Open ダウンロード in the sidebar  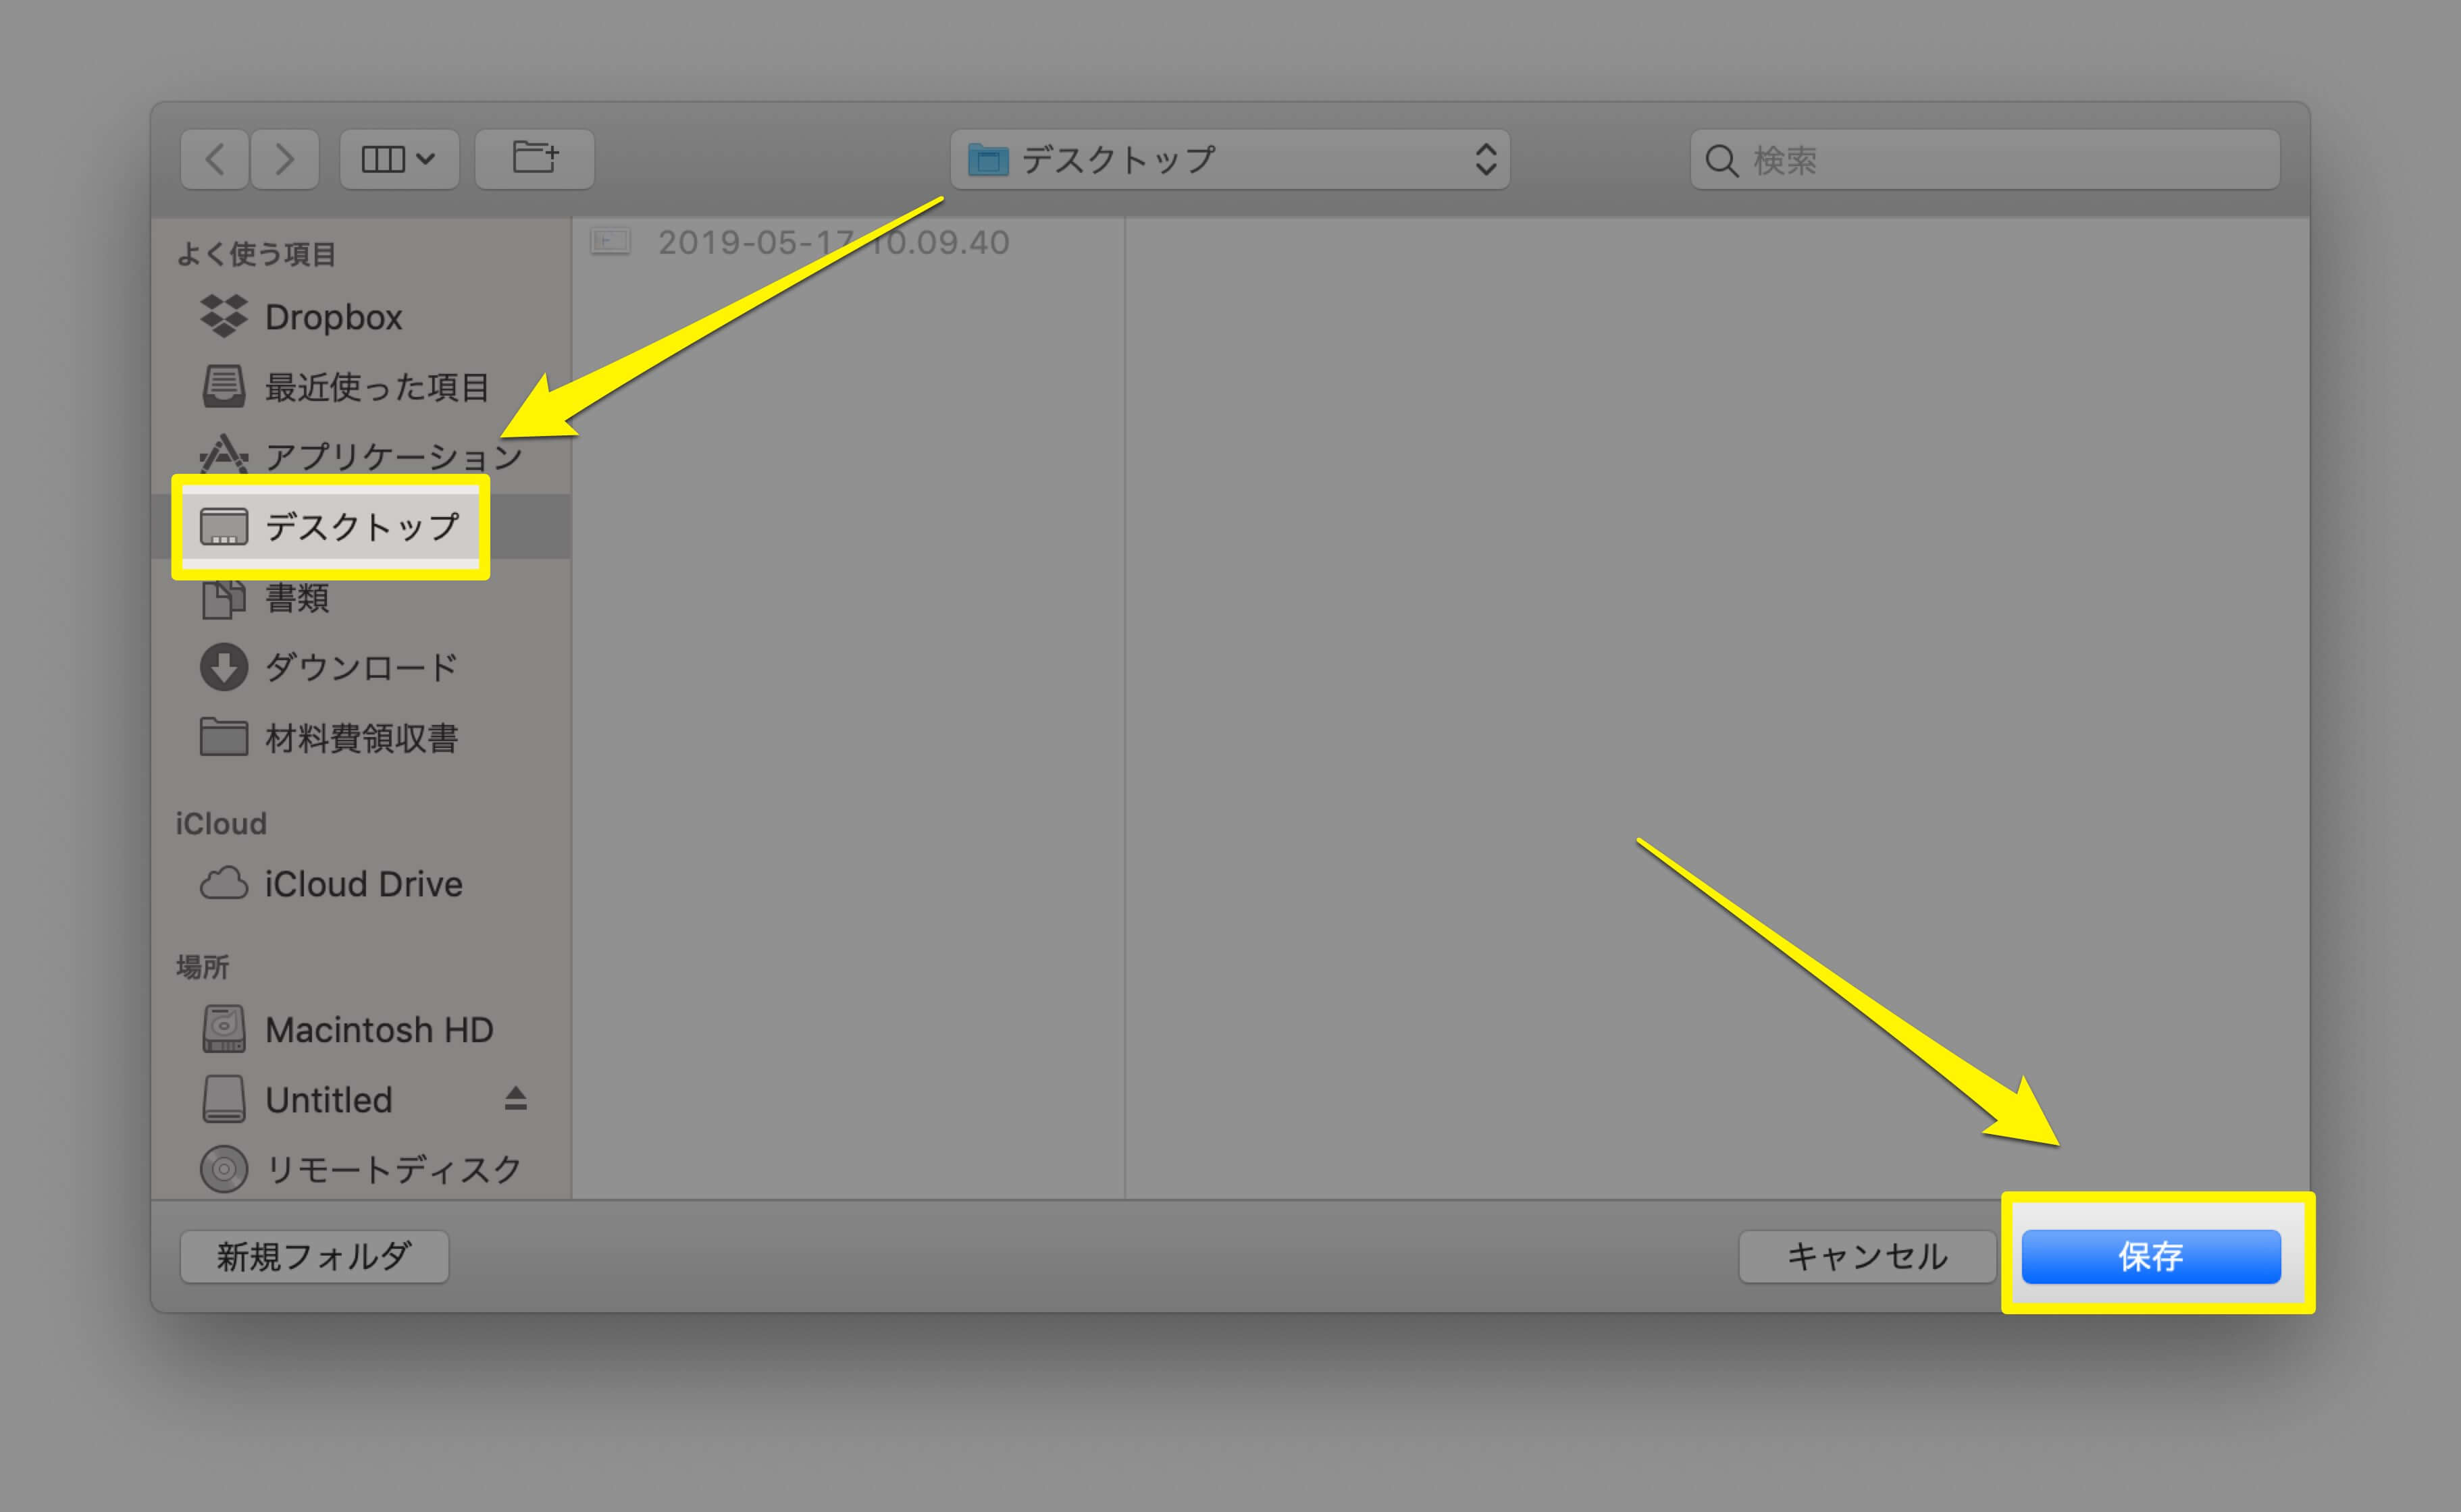[361, 667]
